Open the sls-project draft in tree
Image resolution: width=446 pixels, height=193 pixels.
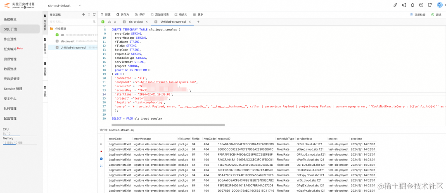tap(67, 41)
